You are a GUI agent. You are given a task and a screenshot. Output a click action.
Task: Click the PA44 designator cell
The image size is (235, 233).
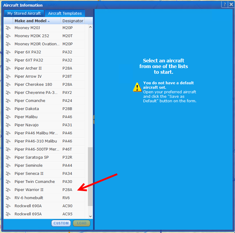[x=67, y=166]
